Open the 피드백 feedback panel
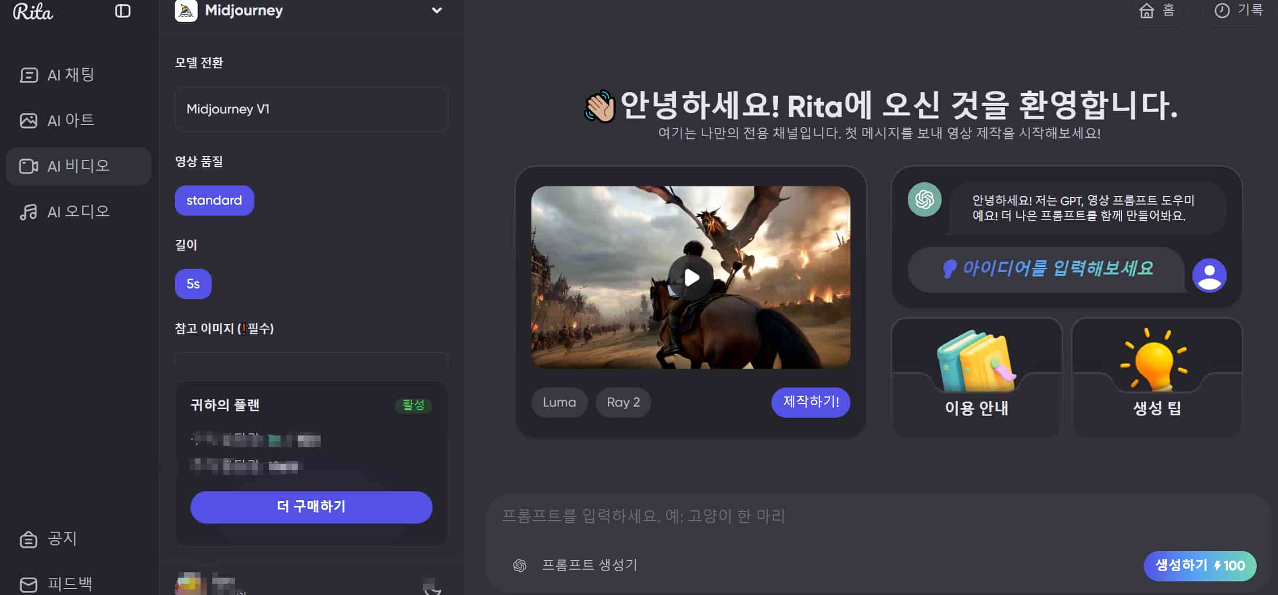1278x595 pixels. pyautogui.click(x=56, y=583)
